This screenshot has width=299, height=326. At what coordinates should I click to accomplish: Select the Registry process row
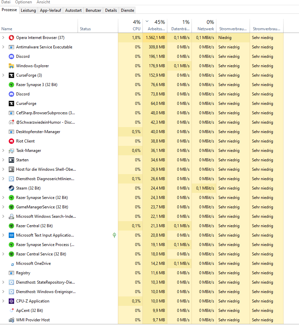[142, 273]
